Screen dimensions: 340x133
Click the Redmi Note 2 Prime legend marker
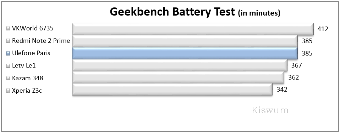9,41
